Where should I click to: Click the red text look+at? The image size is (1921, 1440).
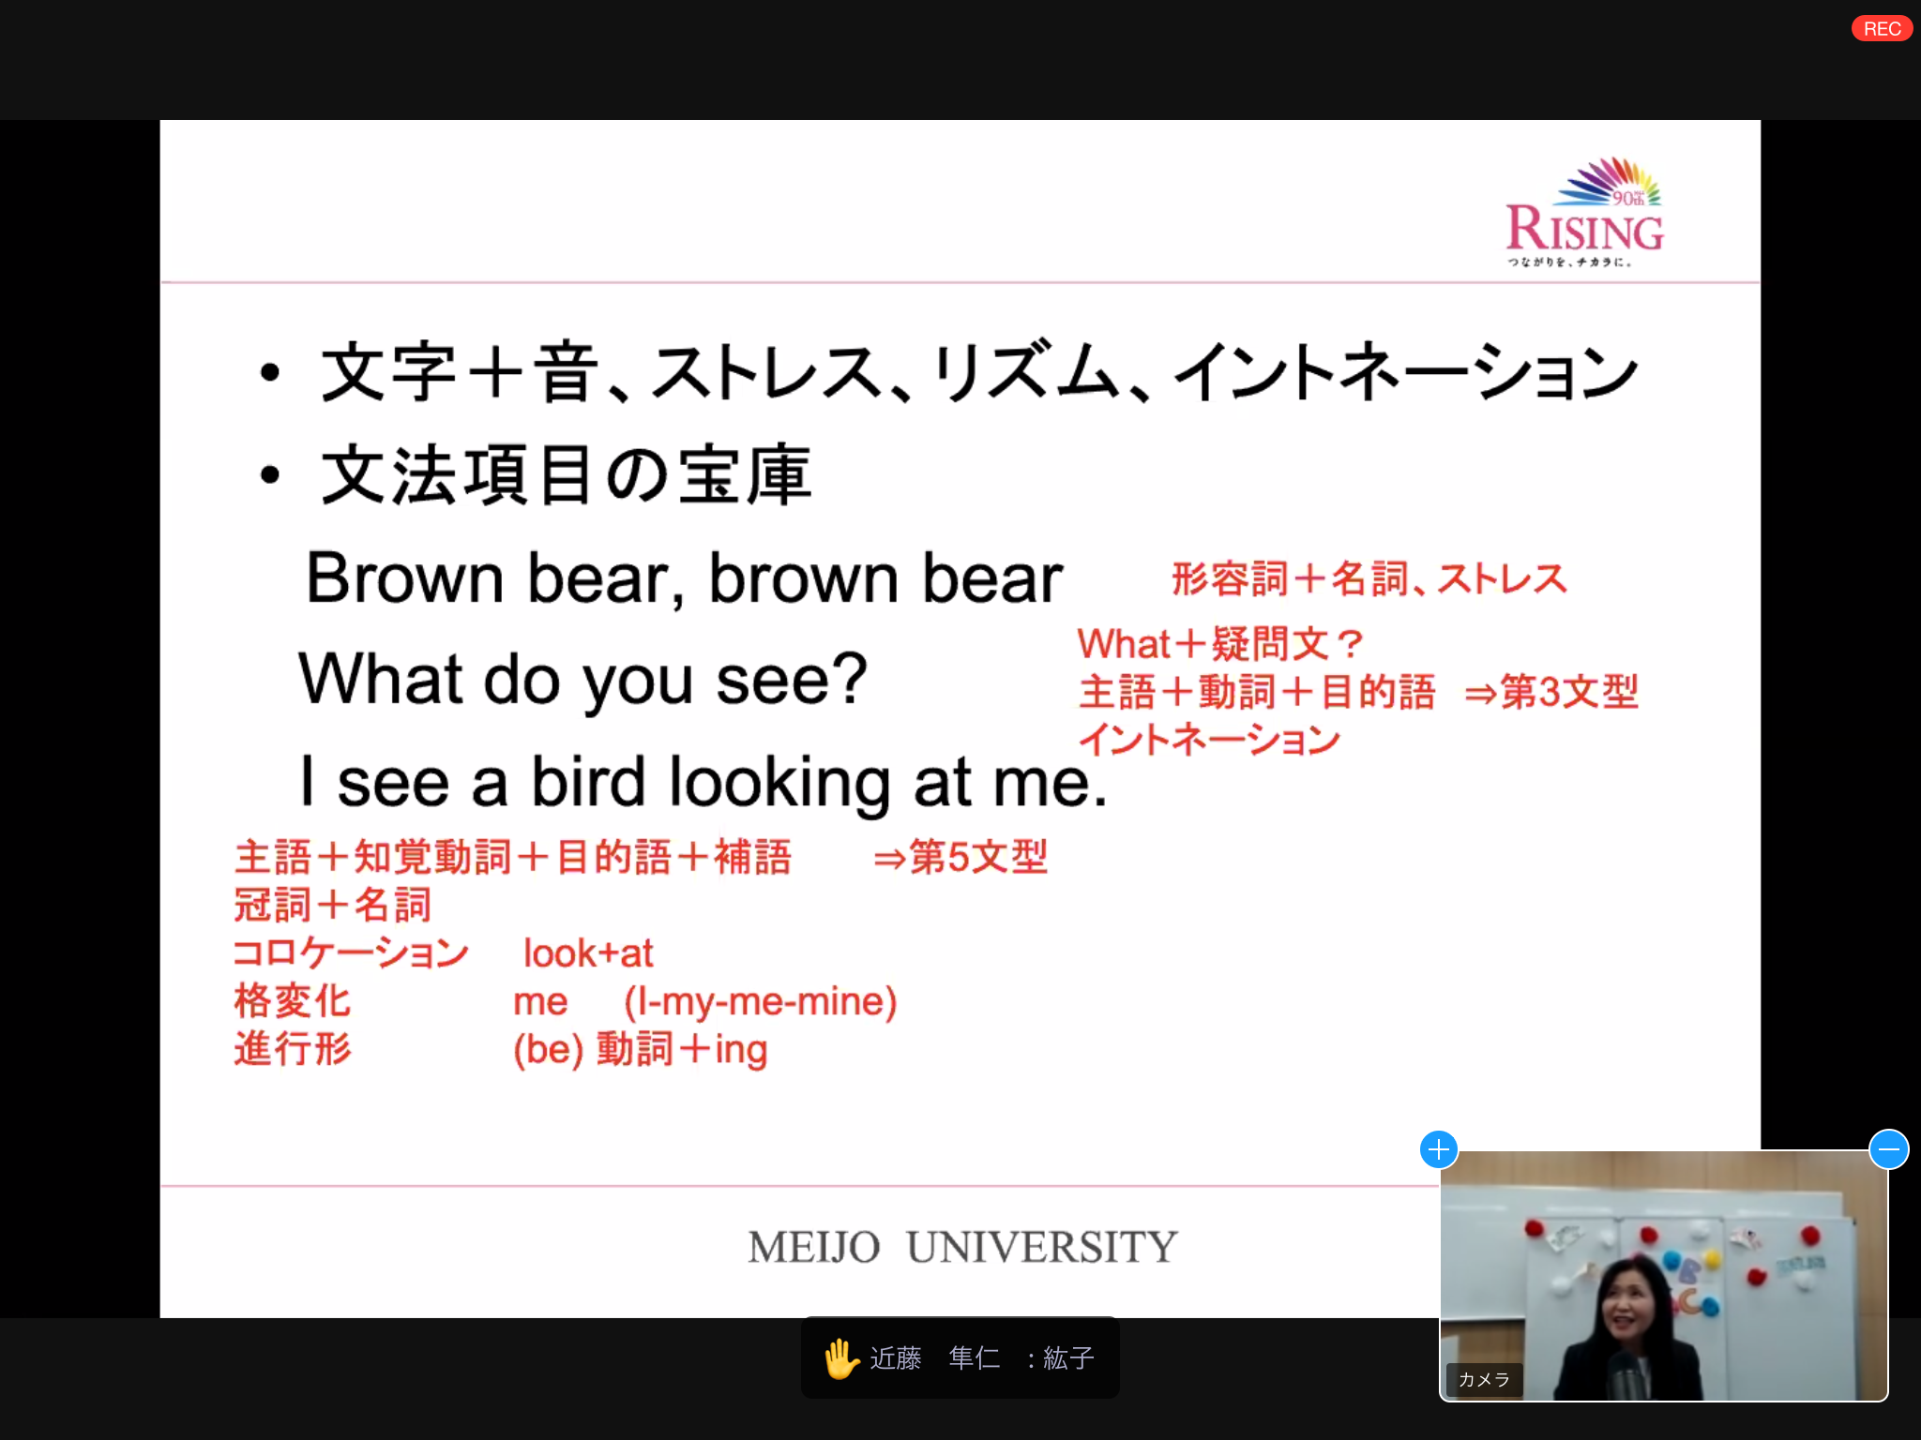[588, 953]
